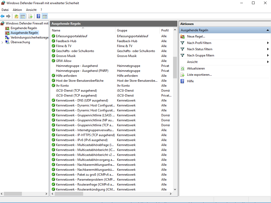The width and height of the screenshot is (271, 203).
Task: Click Liste exportieren... action
Action: (x=199, y=75)
